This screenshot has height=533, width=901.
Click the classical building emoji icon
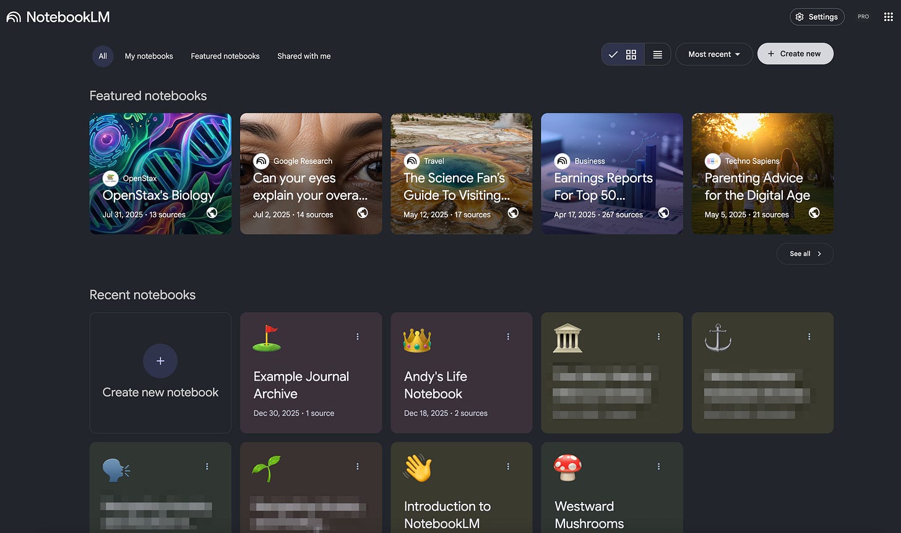click(x=567, y=339)
